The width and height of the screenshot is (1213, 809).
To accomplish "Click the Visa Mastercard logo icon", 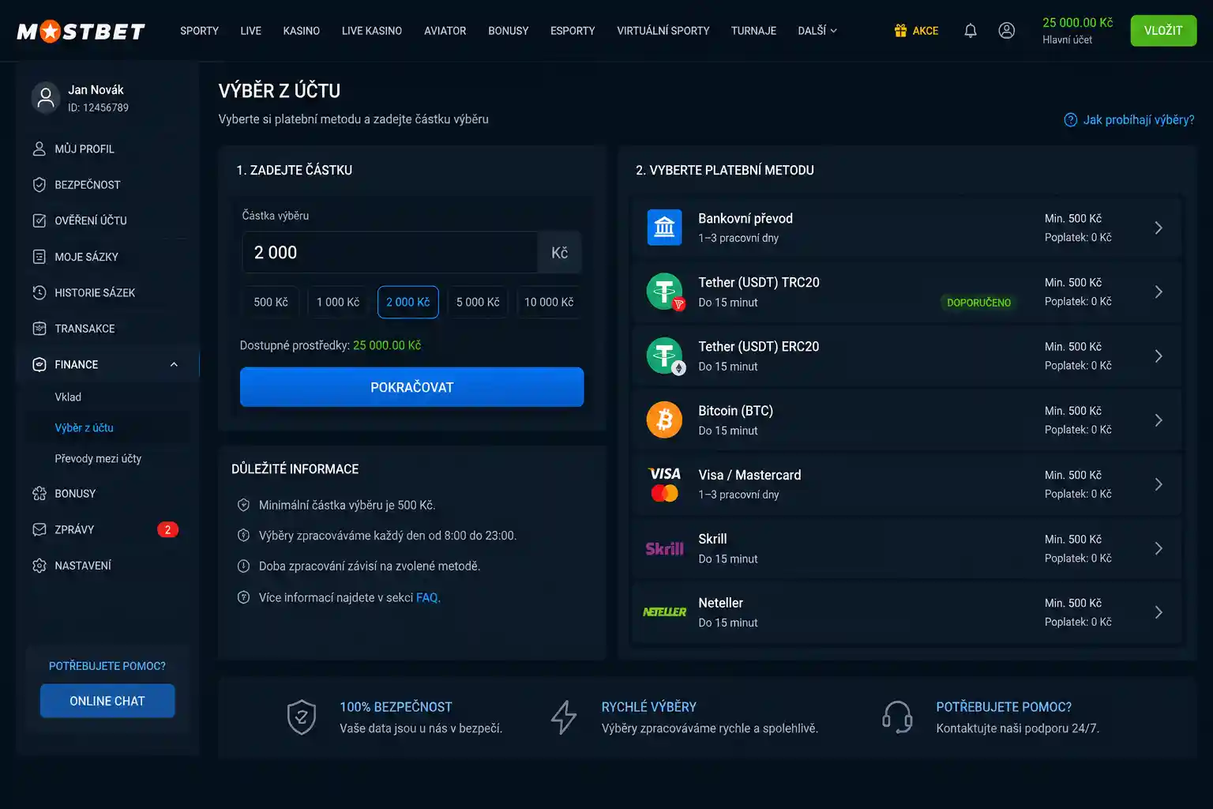I will coord(664,484).
